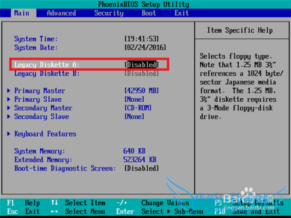Screen dimensions: 291x218
Task: Select the Exit tab
Action: (182, 13)
